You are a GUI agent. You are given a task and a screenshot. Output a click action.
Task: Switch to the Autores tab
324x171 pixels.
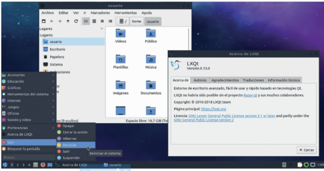tap(200, 80)
